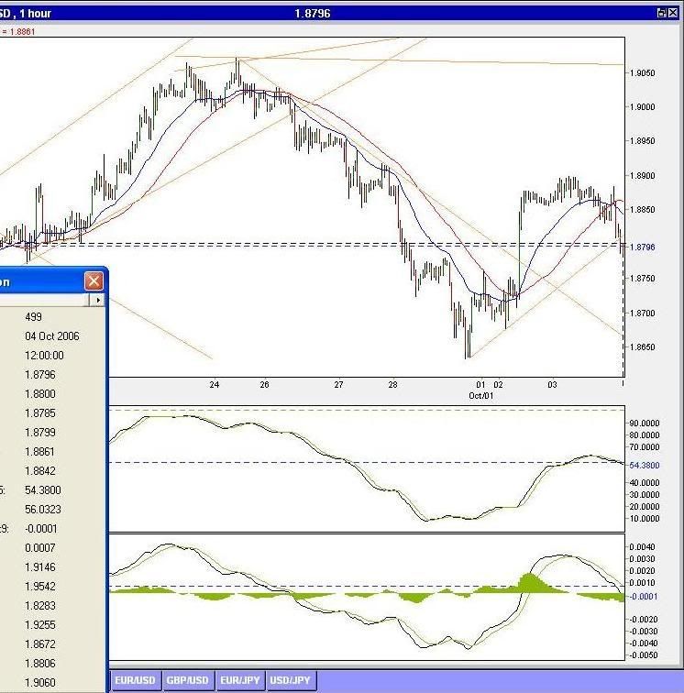Screen dimensions: 684x693
Task: Select the 1.8672 value in panel
Action: pyautogui.click(x=40, y=643)
